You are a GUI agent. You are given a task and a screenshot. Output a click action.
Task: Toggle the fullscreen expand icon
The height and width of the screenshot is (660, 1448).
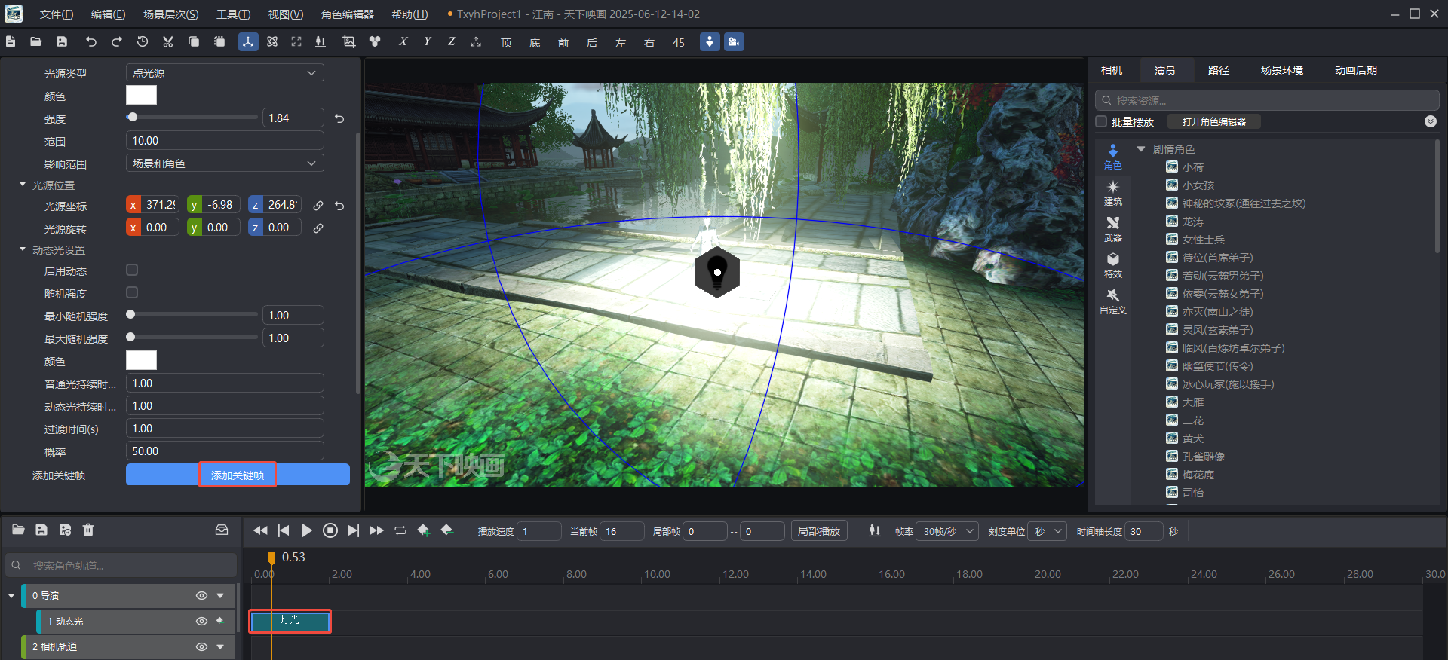pyautogui.click(x=296, y=42)
